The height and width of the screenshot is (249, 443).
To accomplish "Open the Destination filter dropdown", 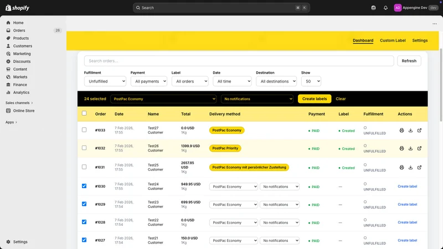I will point(276,81).
